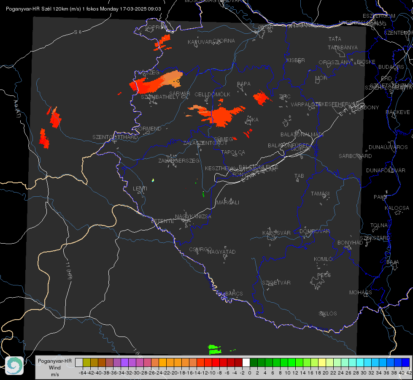Click the legend value -64

tap(82, 373)
